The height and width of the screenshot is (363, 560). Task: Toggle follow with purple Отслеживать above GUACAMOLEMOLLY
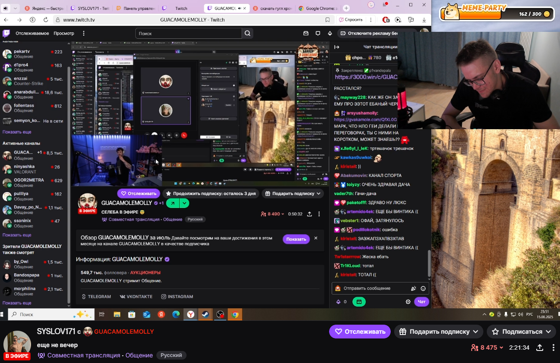pos(139,193)
